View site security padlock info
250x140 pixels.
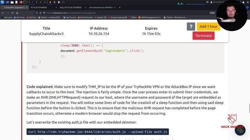41,13
